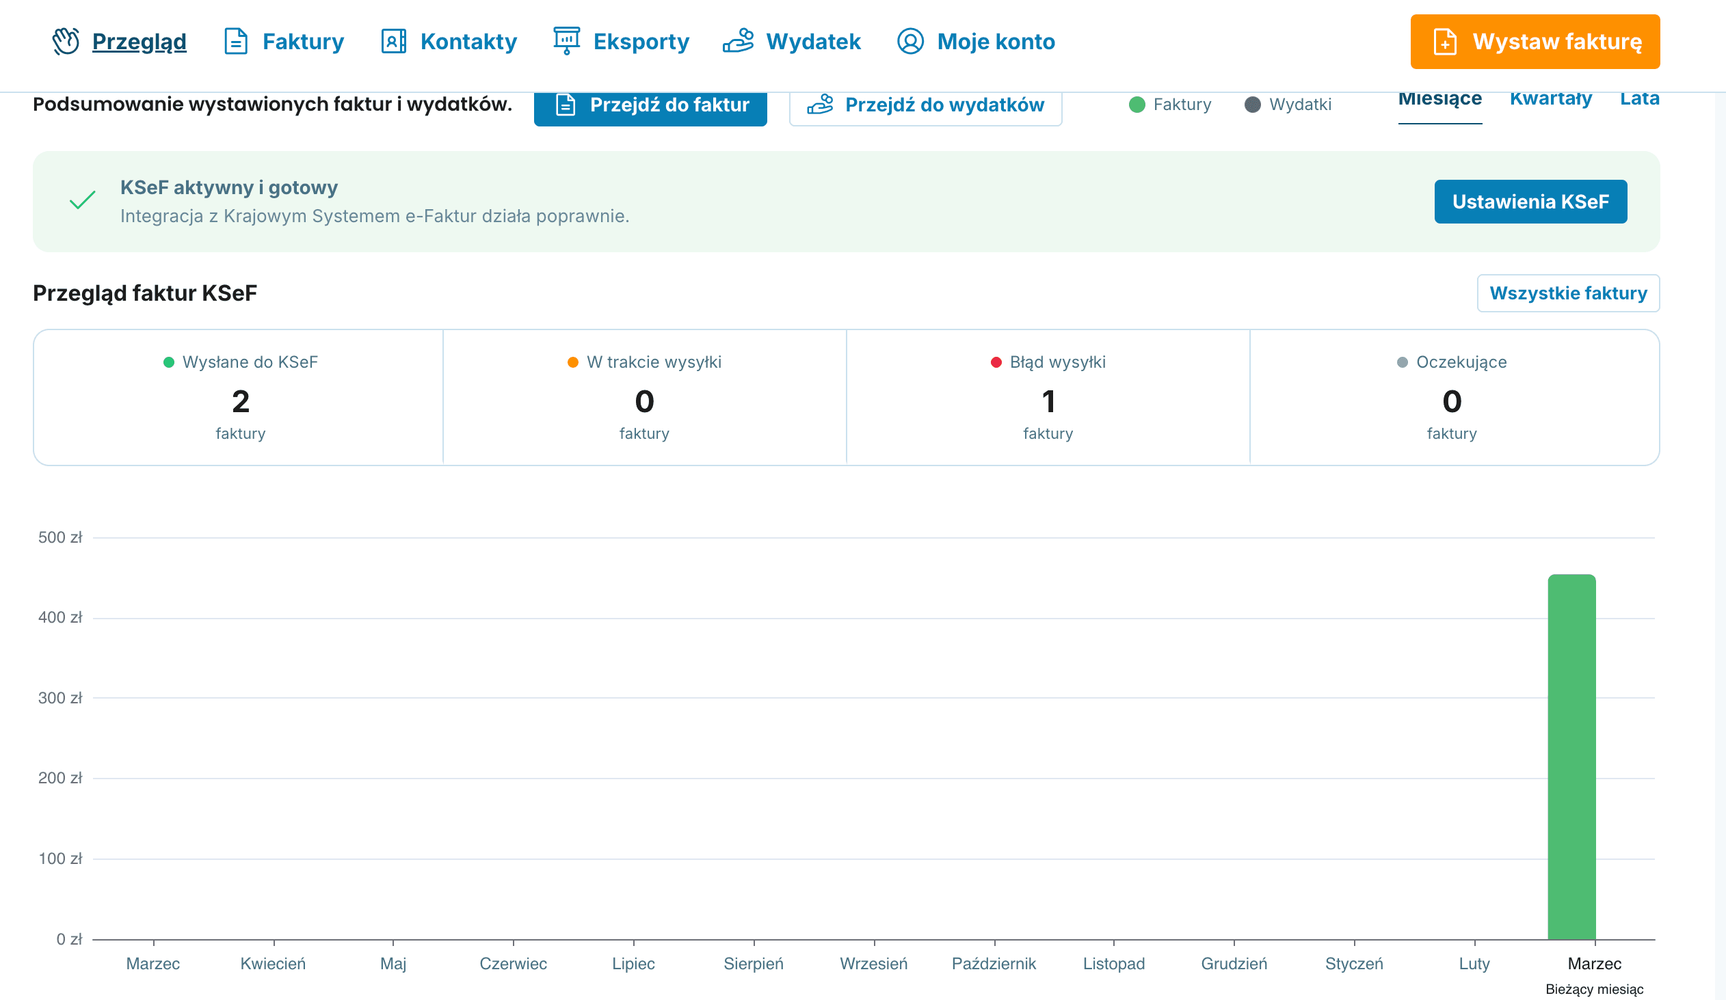Viewport: 1726px width, 1000px height.
Task: Click the Kontakty address book icon
Action: point(394,41)
